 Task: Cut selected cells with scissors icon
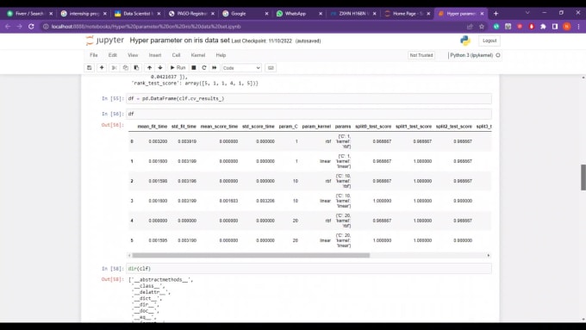(x=115, y=68)
